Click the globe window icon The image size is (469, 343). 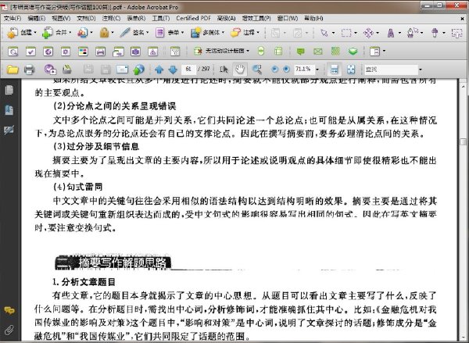point(48,52)
